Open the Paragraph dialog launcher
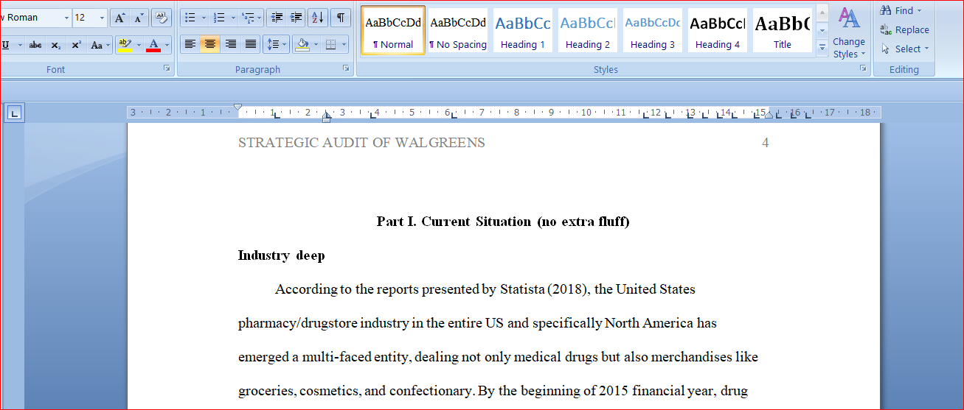 tap(346, 68)
